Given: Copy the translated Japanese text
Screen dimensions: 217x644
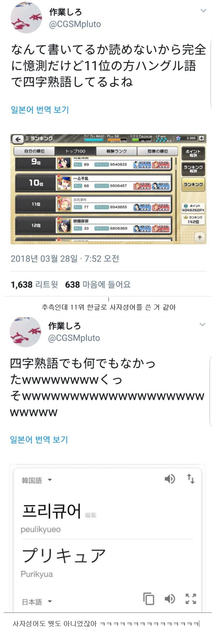Looking at the screenshot, I should [x=148, y=599].
